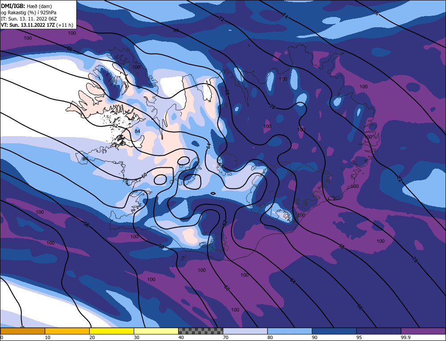Click the '99.9' legend scale value
446x341 pixels.
pos(405,337)
